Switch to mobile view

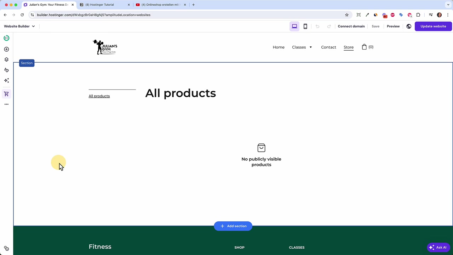pos(305,26)
